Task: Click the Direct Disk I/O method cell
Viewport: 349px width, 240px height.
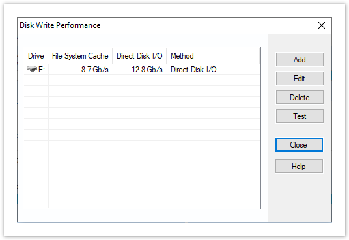Action: 193,70
